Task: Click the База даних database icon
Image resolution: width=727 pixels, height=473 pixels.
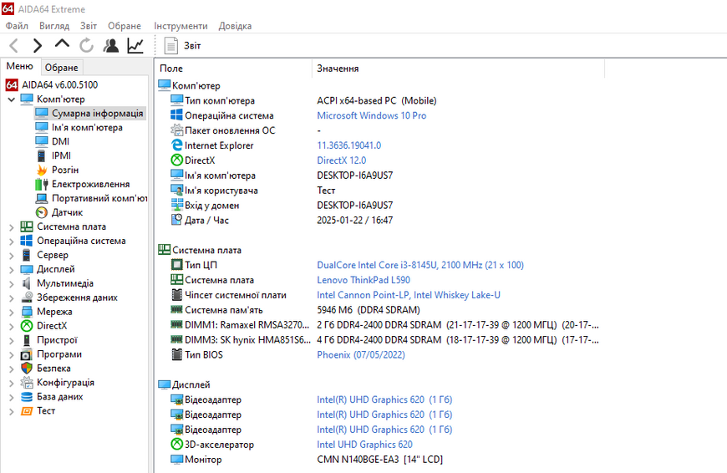Action: tap(27, 397)
